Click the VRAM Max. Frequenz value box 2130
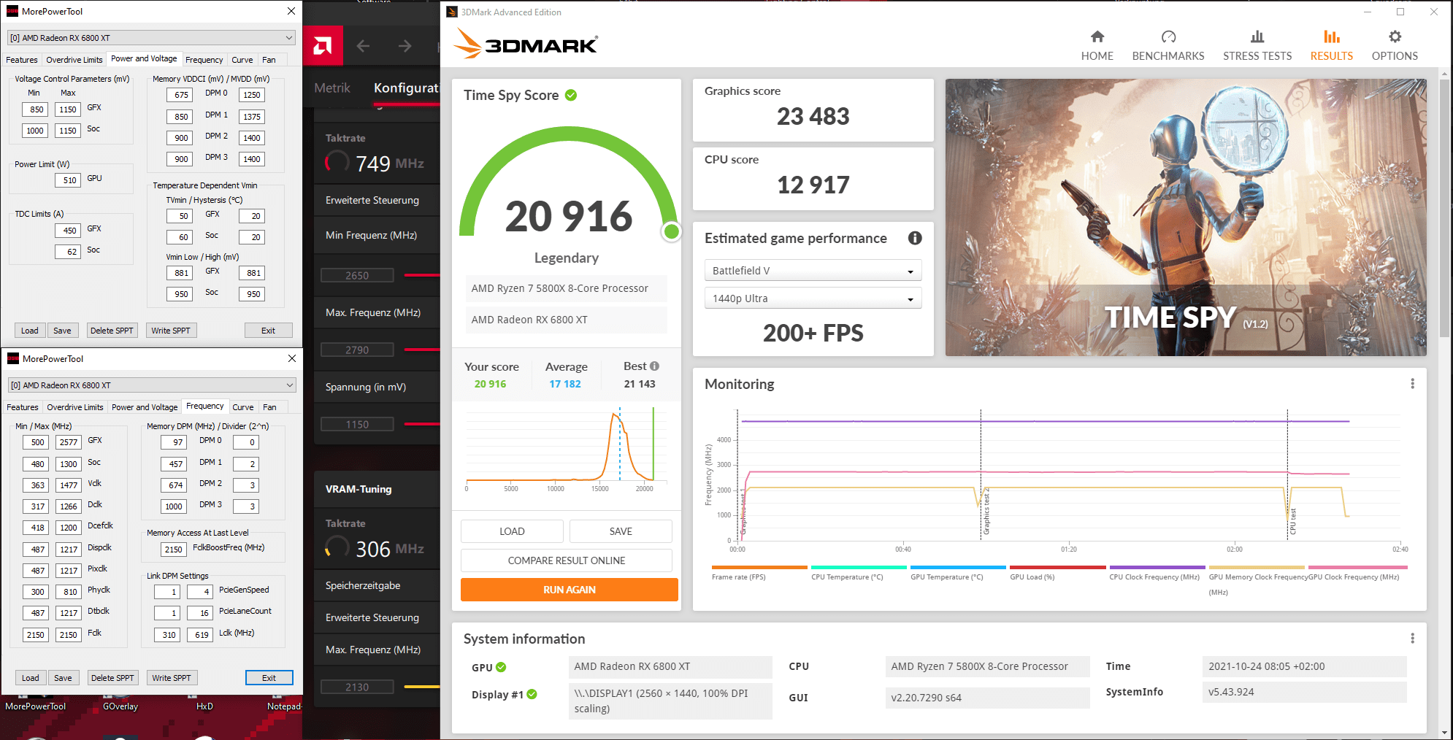 click(x=357, y=687)
